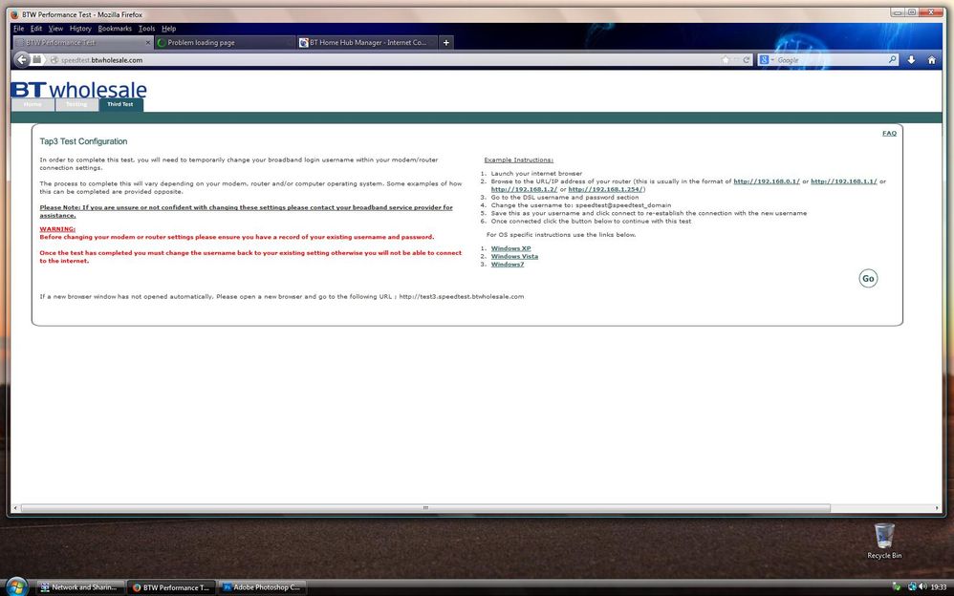Click the search magnifier icon
The height and width of the screenshot is (596, 954).
pyautogui.click(x=892, y=59)
